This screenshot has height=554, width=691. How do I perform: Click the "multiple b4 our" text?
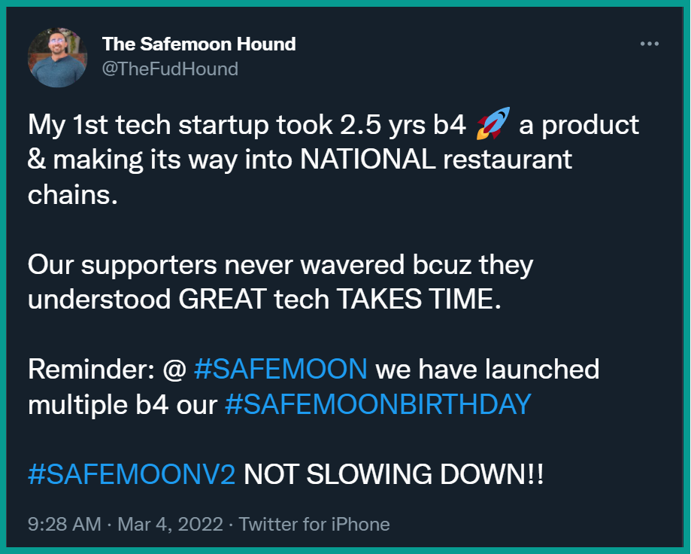click(123, 405)
